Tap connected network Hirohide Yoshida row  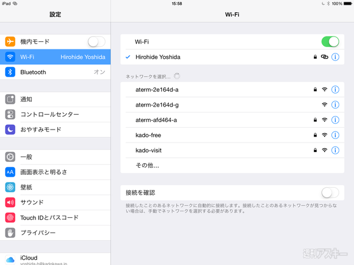pos(232,57)
